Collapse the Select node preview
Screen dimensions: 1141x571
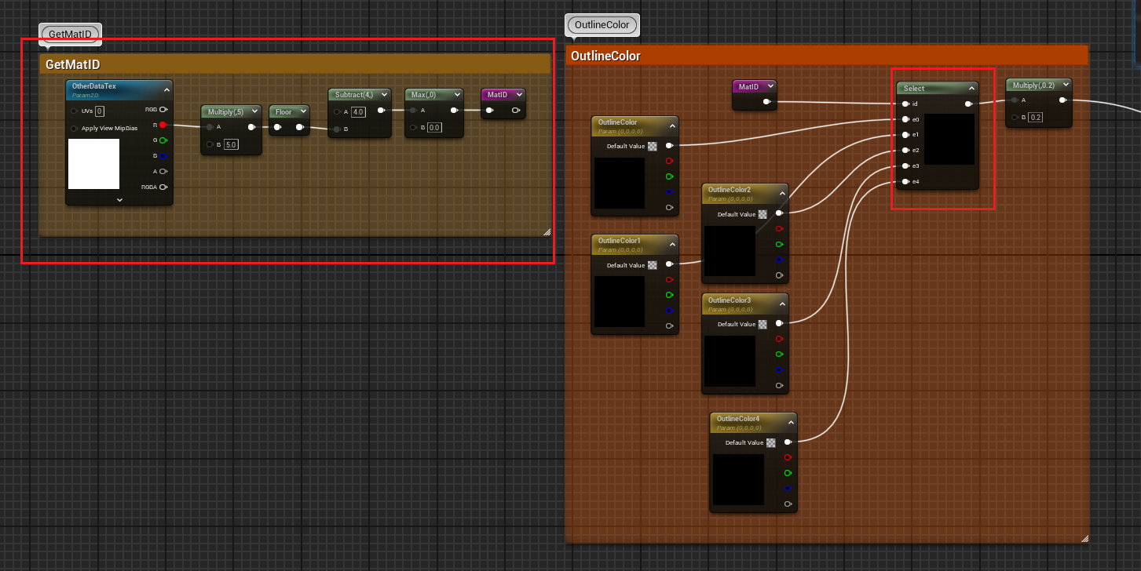click(971, 89)
